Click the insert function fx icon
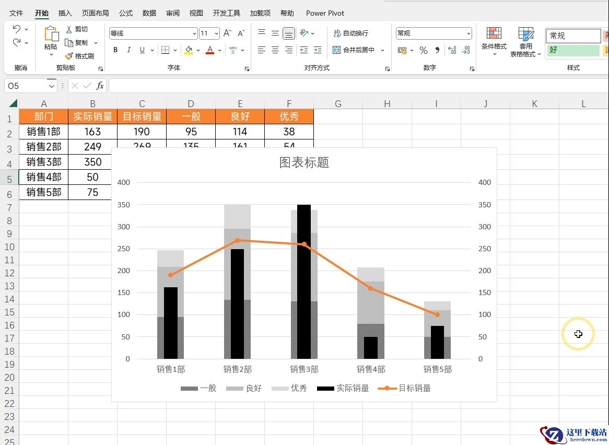The width and height of the screenshot is (609, 445). tap(100, 86)
